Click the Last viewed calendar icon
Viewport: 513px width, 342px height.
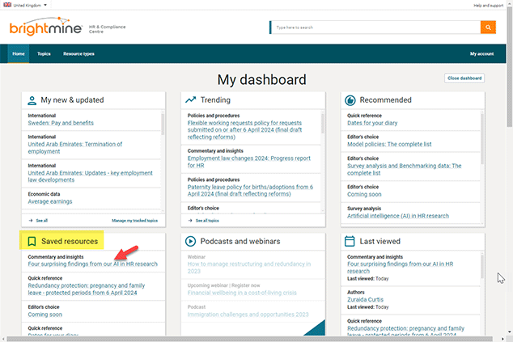[350, 241]
